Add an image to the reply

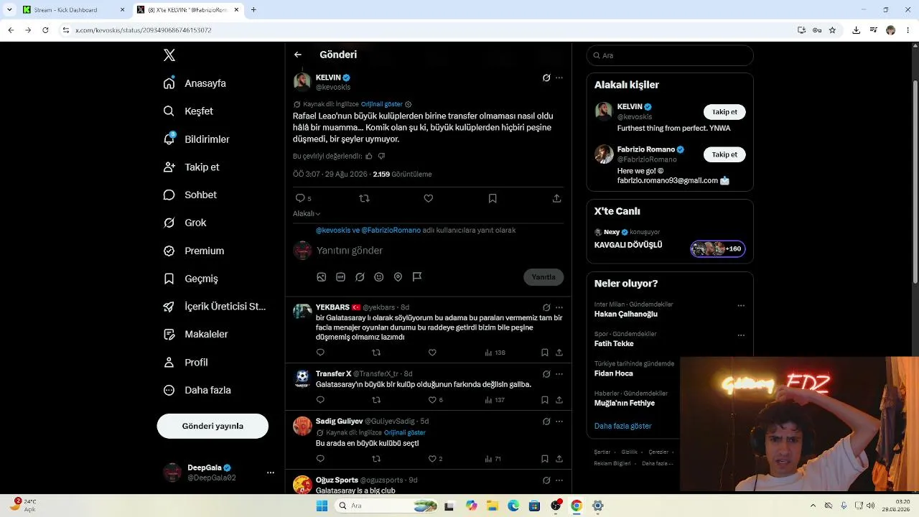[x=322, y=277]
